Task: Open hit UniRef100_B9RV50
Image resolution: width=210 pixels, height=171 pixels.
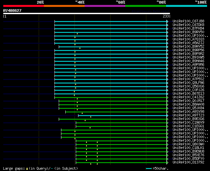Action: click(188, 32)
